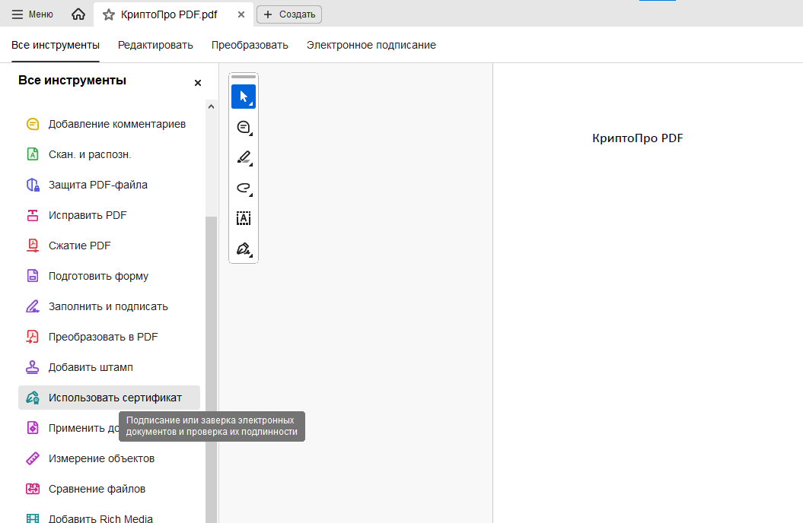
Task: Select the freehand draw loop tool
Action: (x=244, y=188)
